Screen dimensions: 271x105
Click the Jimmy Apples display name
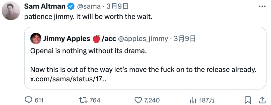(x=66, y=38)
